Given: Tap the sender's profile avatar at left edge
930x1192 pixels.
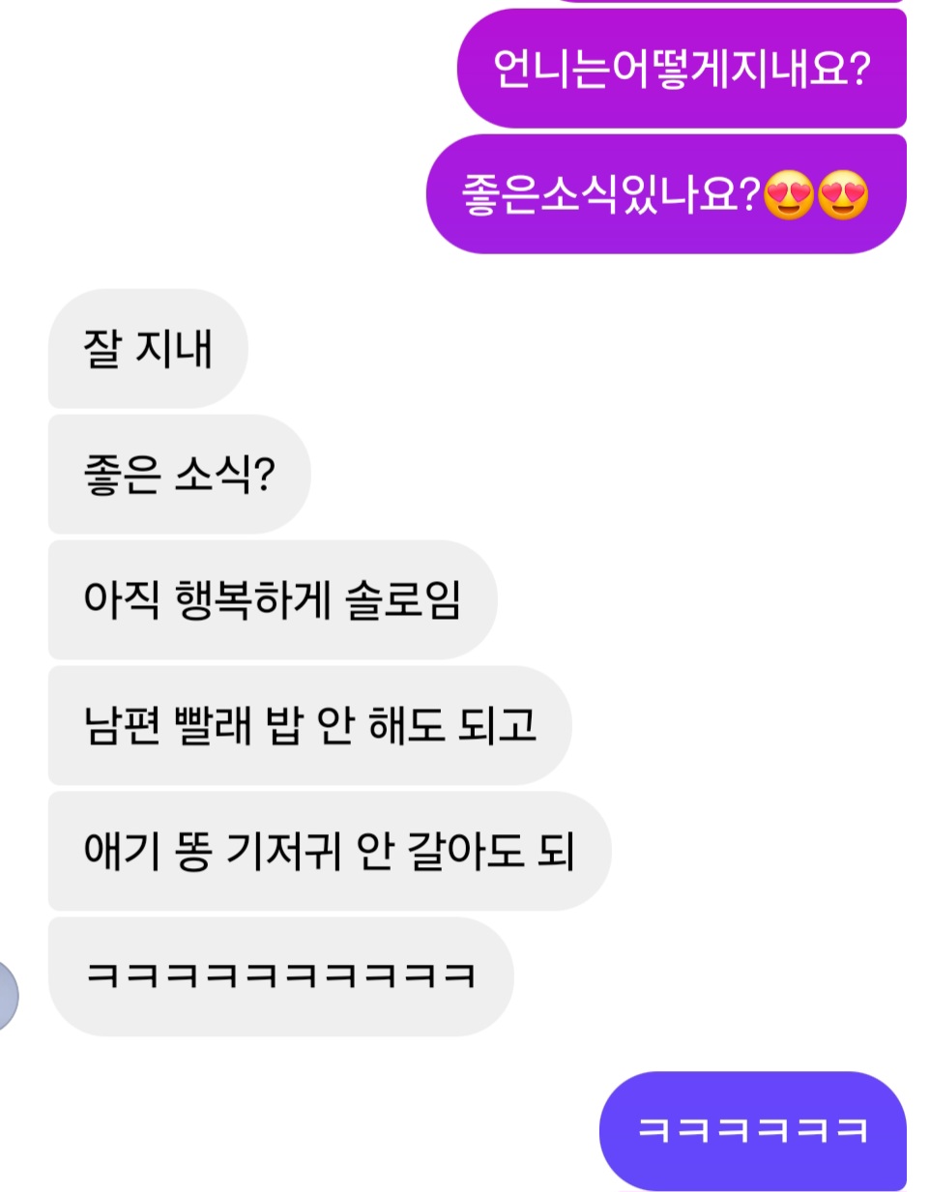Looking at the screenshot, I should tap(8, 995).
